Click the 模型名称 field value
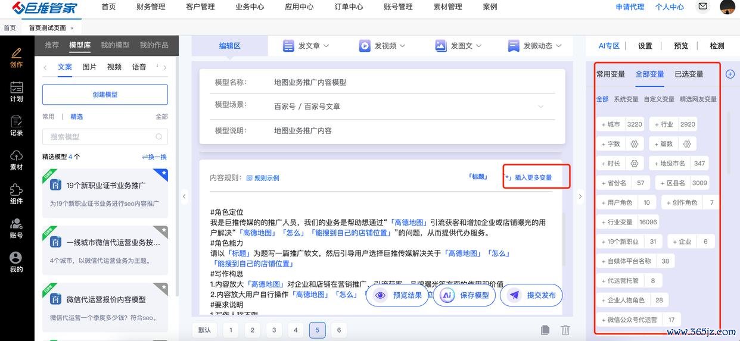 click(x=310, y=83)
